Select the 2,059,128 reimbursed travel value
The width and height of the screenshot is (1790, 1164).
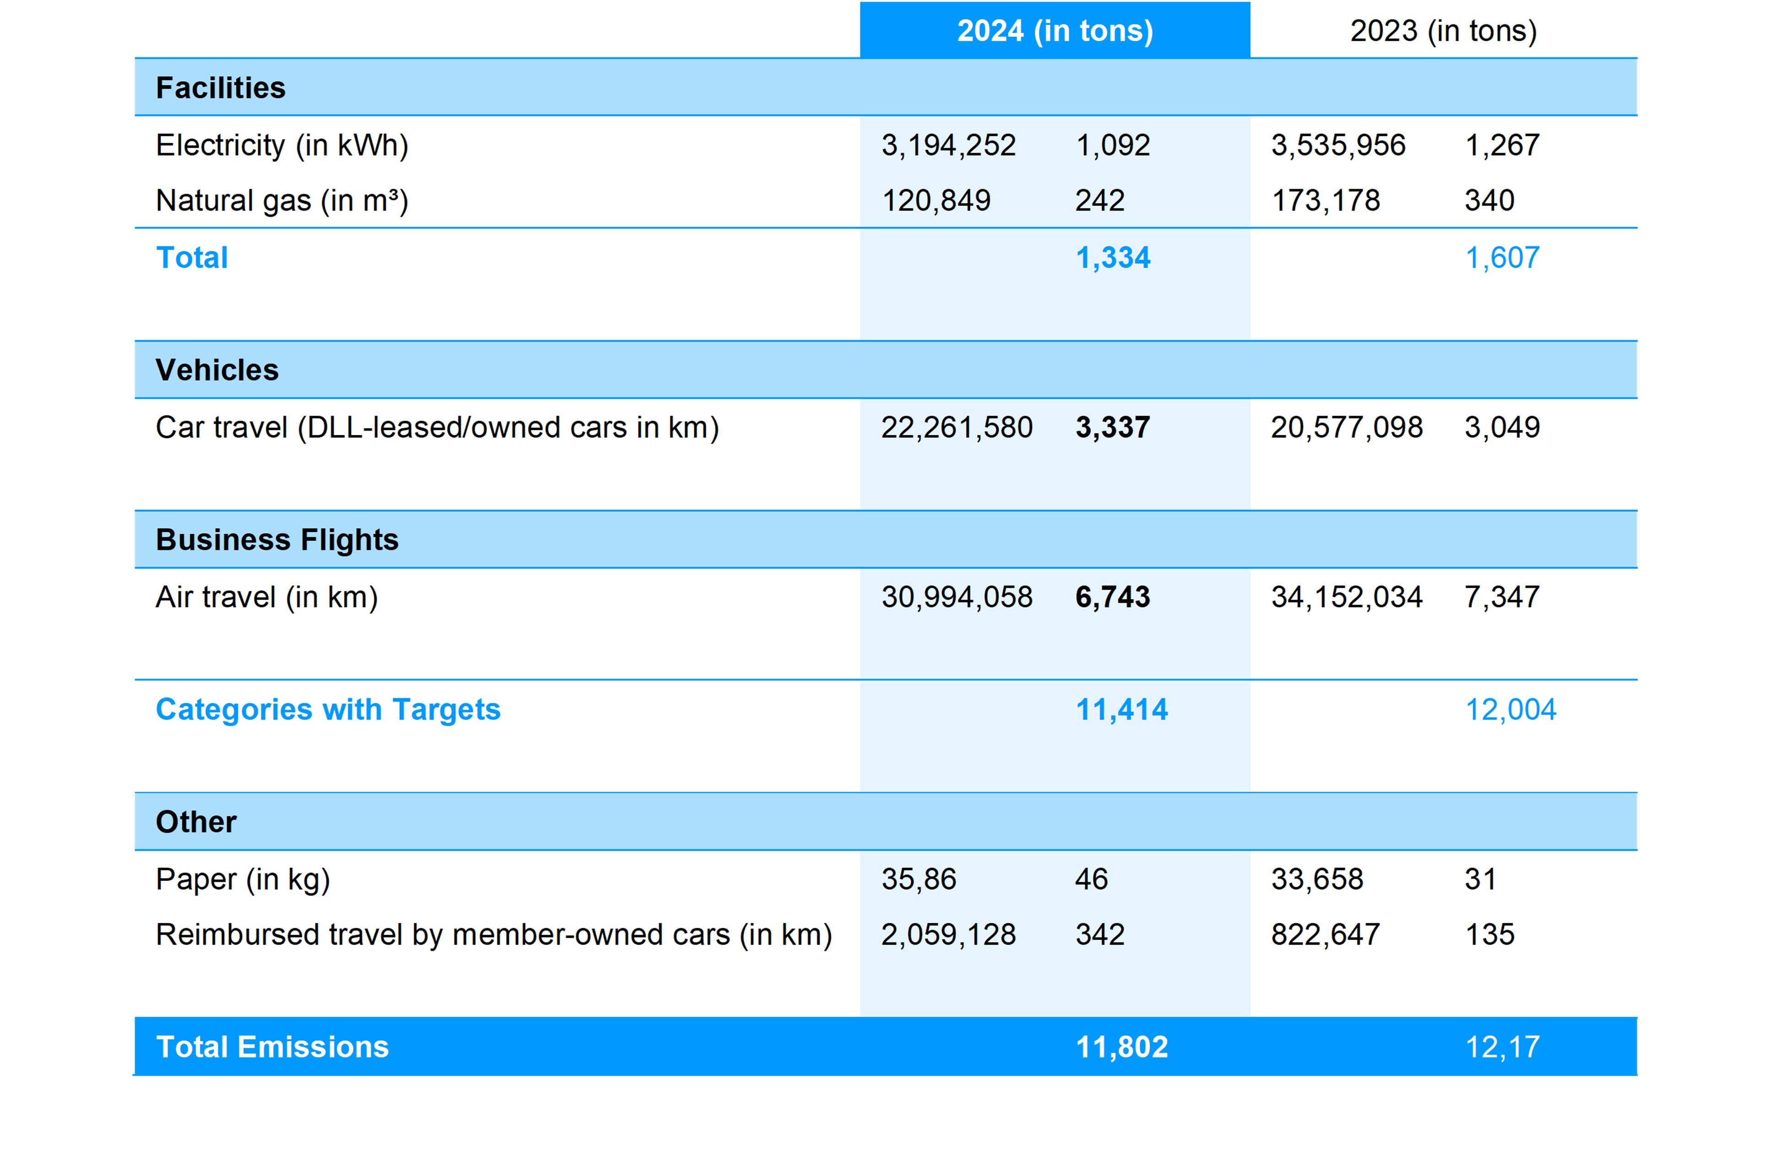pos(948,935)
